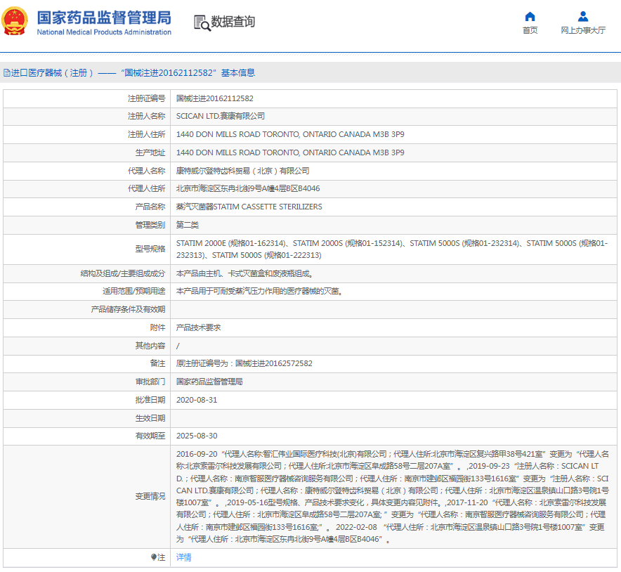This screenshot has height=572, width=621.
Task: Click the 变更情况 change history text
Action: tap(393, 497)
